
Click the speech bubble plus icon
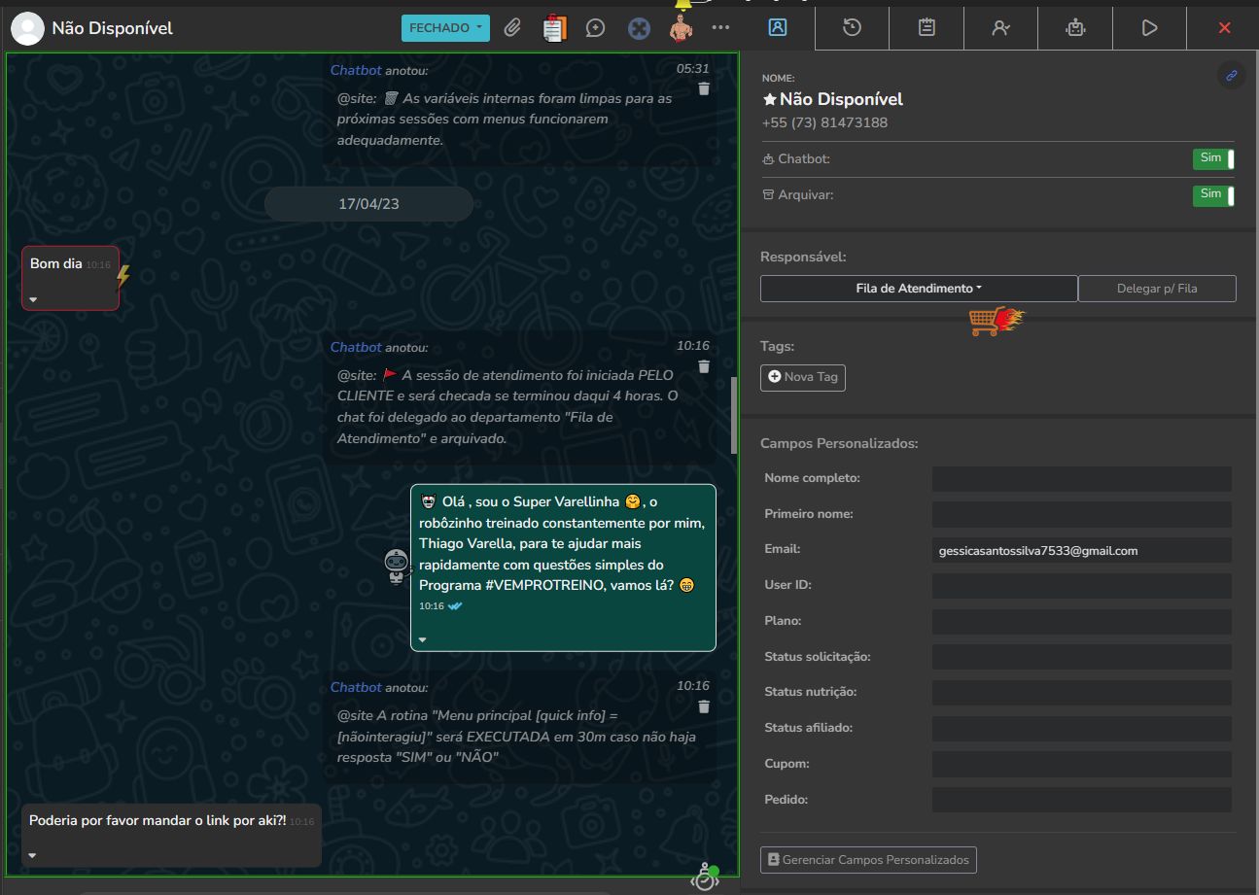[596, 28]
